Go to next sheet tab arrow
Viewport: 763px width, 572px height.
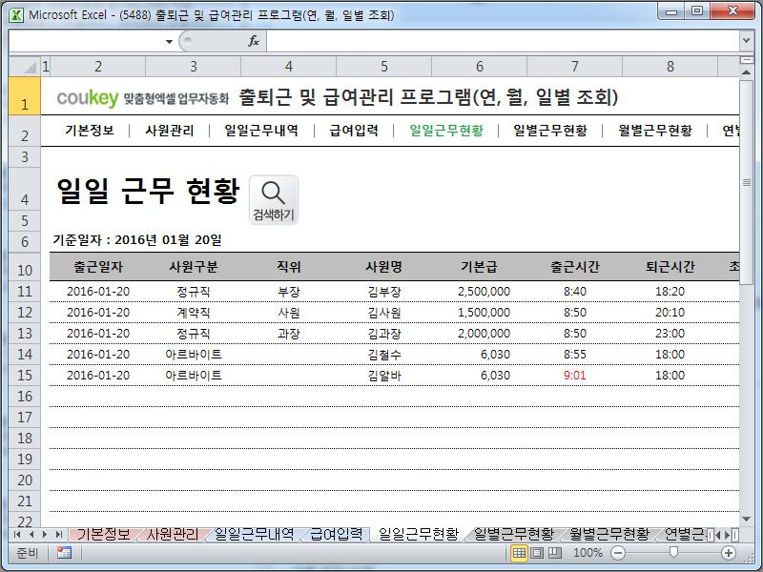tap(45, 534)
